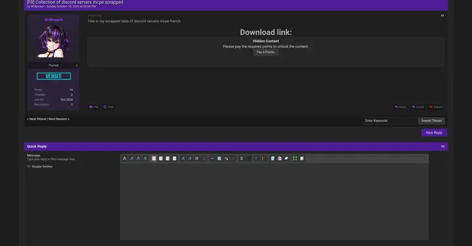The width and height of the screenshot is (472, 246).
Task: Click the poster's avatar image
Action: [53, 41]
